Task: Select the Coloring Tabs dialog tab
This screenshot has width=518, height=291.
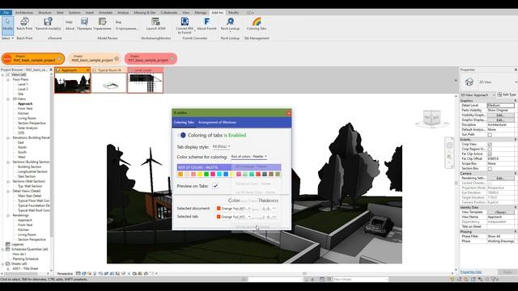Action: [184, 122]
